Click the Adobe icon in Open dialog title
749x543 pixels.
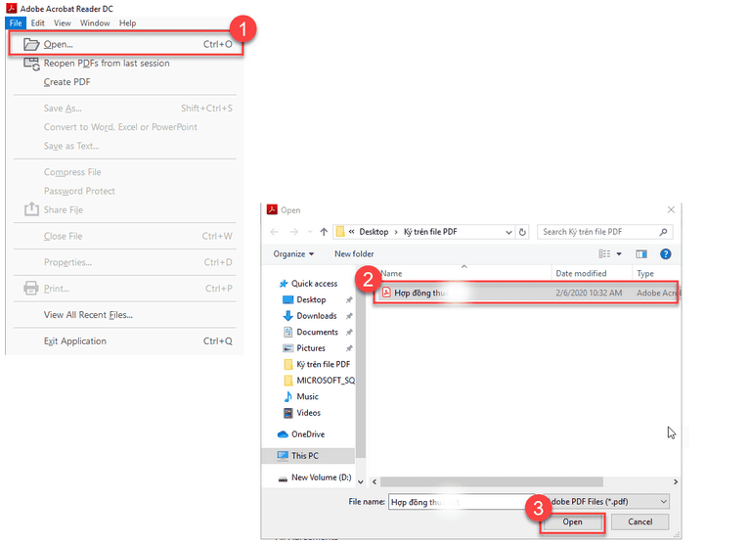272,209
